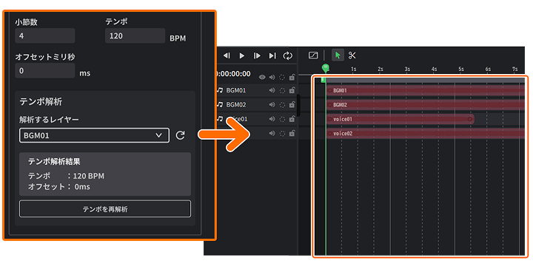Click voice02 row dashed circle icon
The width and height of the screenshot is (533, 269).
[x=282, y=133]
